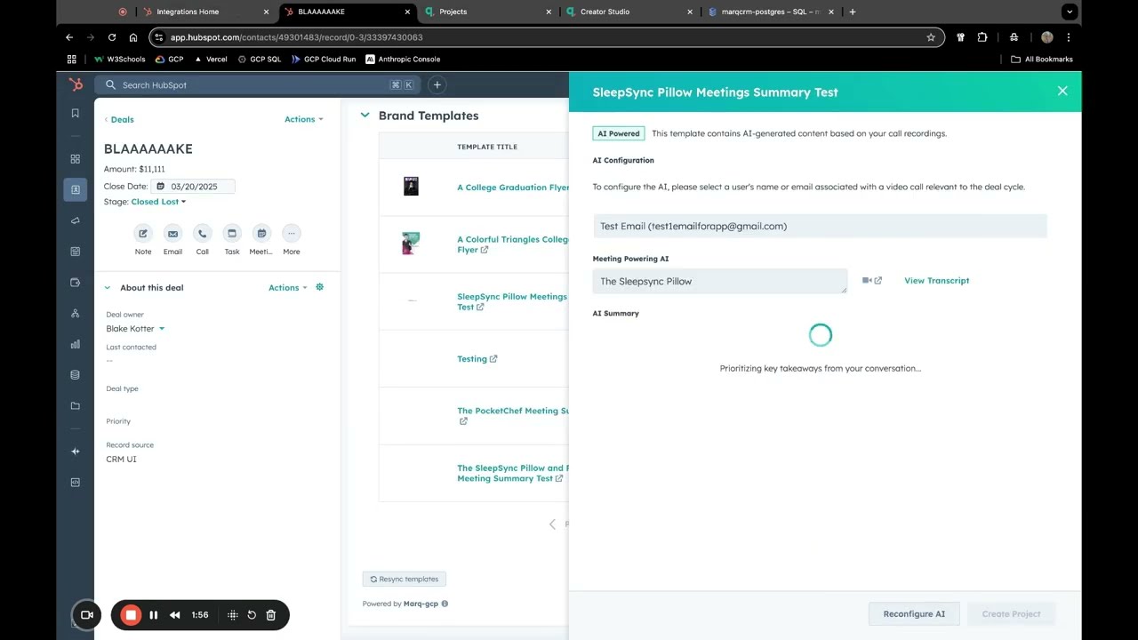Collapse the About this deal section

pyautogui.click(x=108, y=287)
